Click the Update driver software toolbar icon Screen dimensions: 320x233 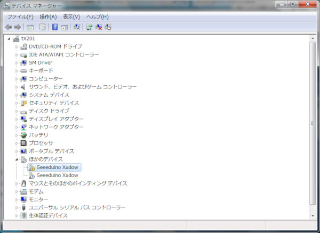click(x=89, y=27)
